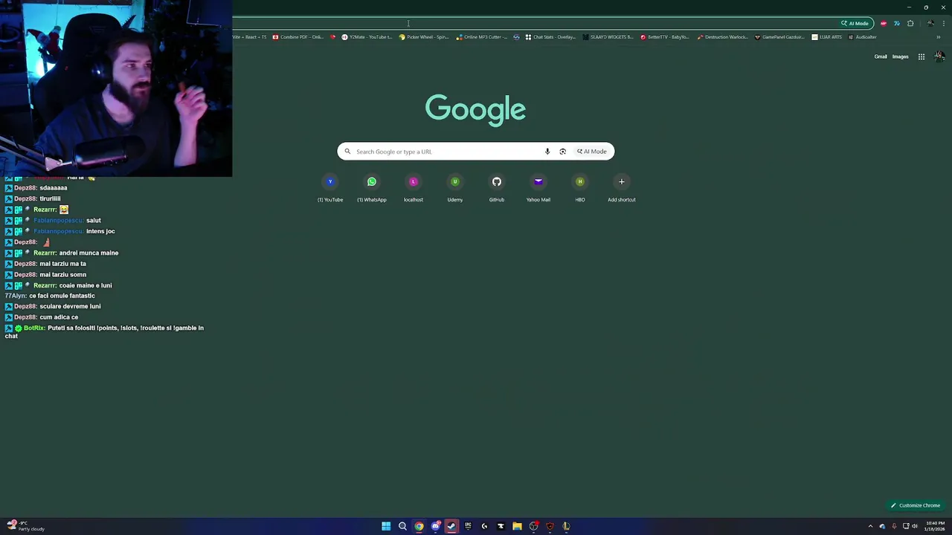Click the Chrome icon in the taskbar

pos(419,526)
